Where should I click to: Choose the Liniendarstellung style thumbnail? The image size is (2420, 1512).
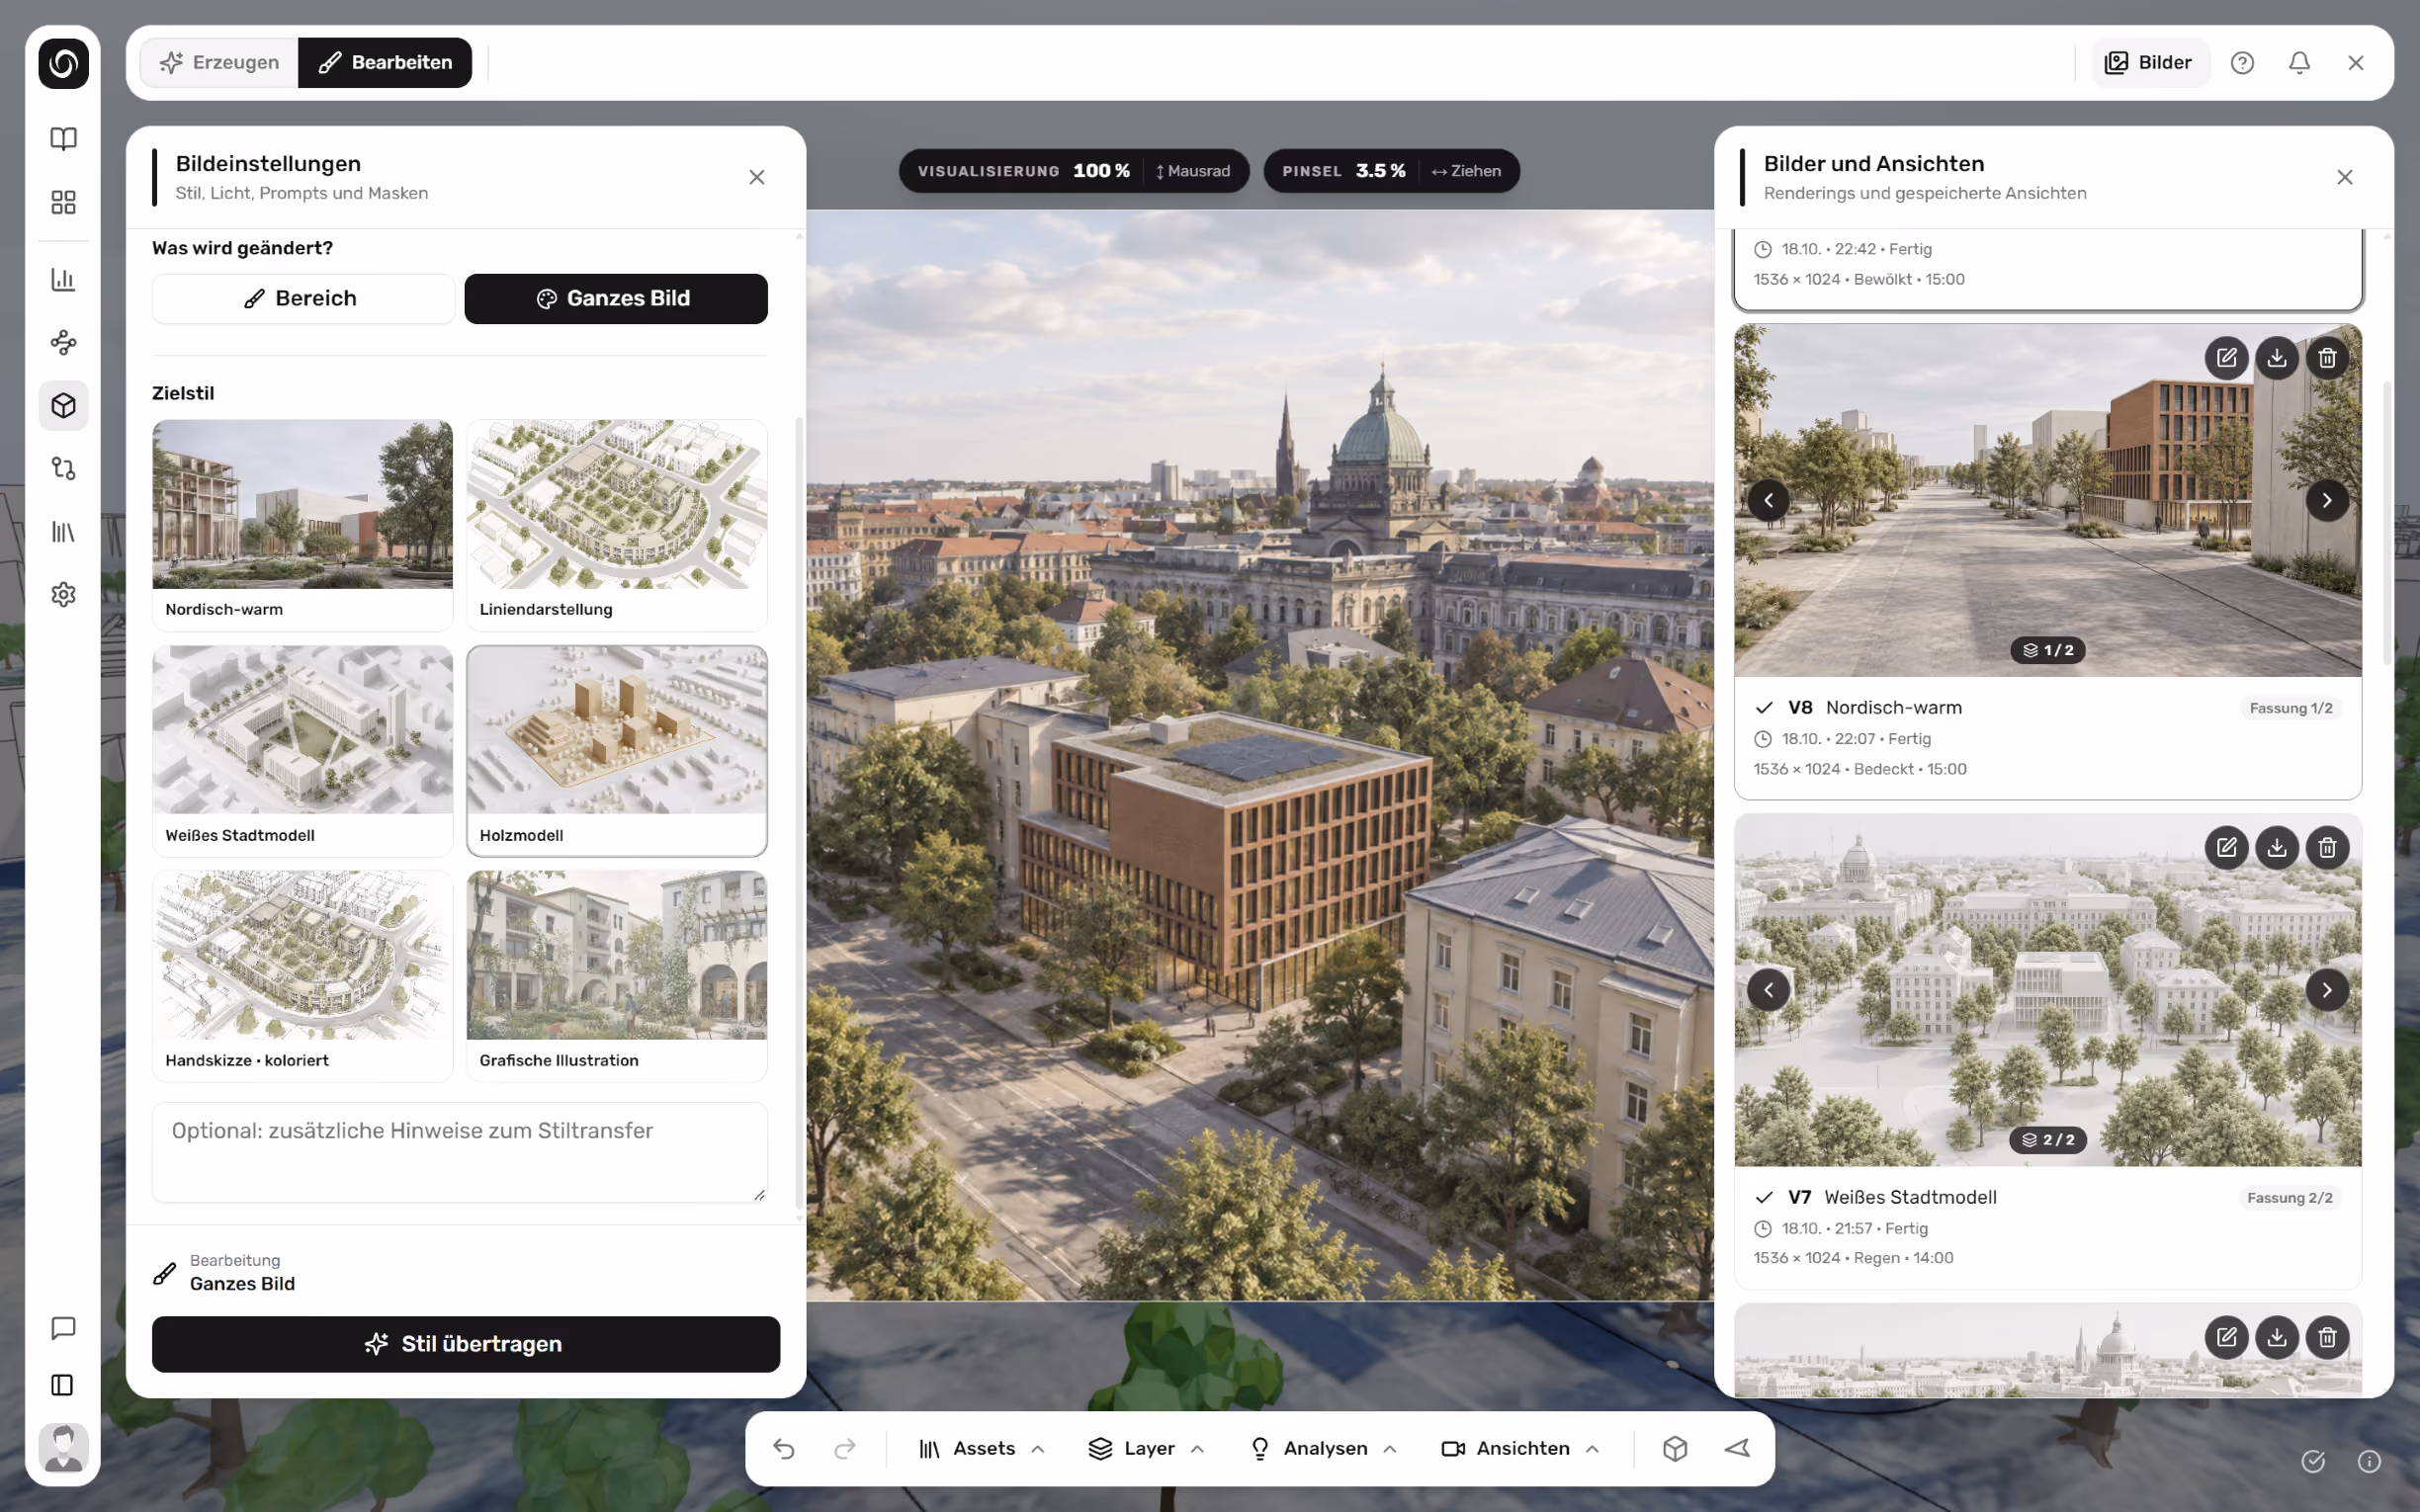coord(617,525)
